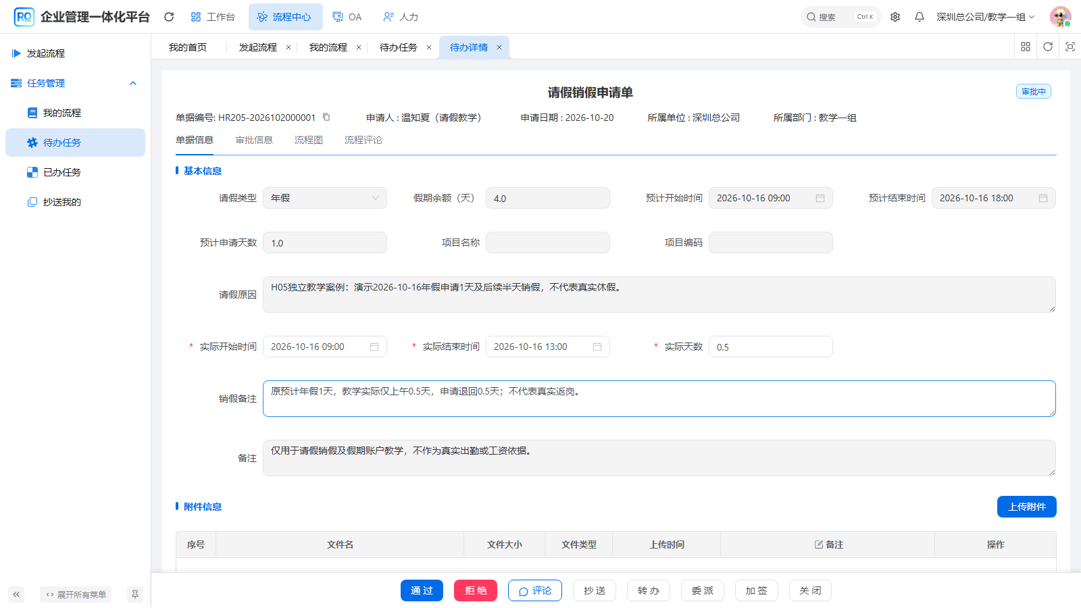Open calendar for 实际结束时间
Viewport: 1081px width, 608px height.
click(x=597, y=347)
